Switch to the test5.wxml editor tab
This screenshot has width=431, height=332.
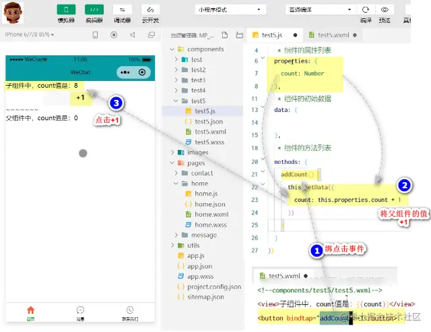click(333, 35)
